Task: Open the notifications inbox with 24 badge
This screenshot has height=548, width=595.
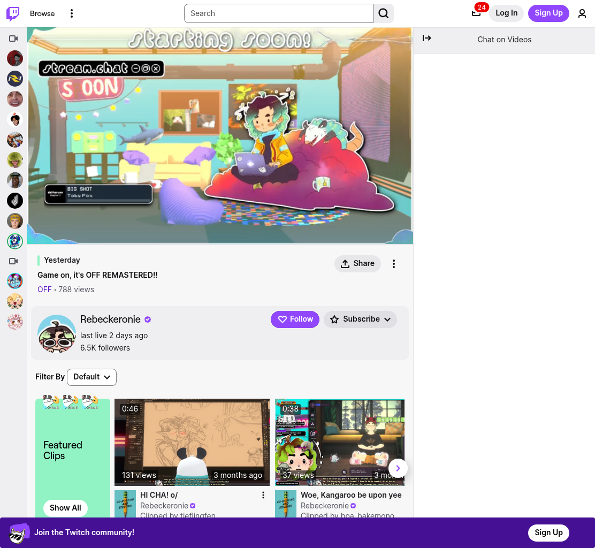Action: pos(476,13)
